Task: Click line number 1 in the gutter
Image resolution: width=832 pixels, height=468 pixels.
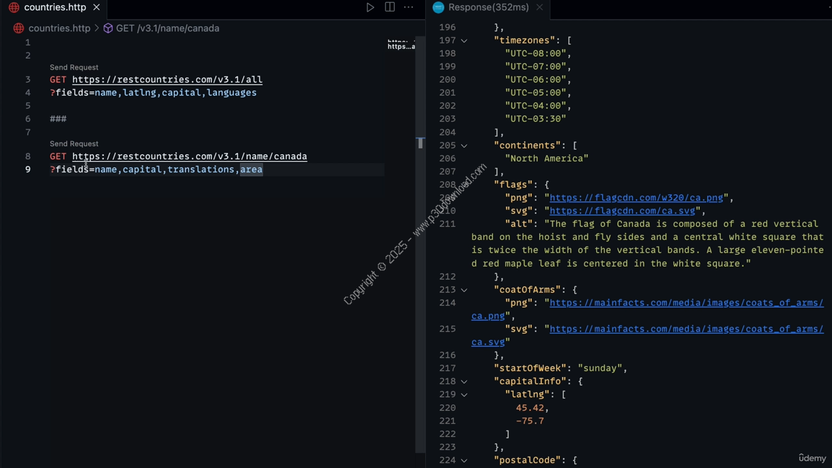Action: tap(28, 42)
